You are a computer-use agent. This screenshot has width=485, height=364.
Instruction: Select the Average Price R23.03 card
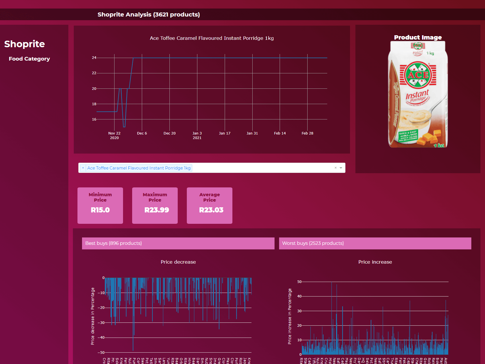(x=210, y=205)
